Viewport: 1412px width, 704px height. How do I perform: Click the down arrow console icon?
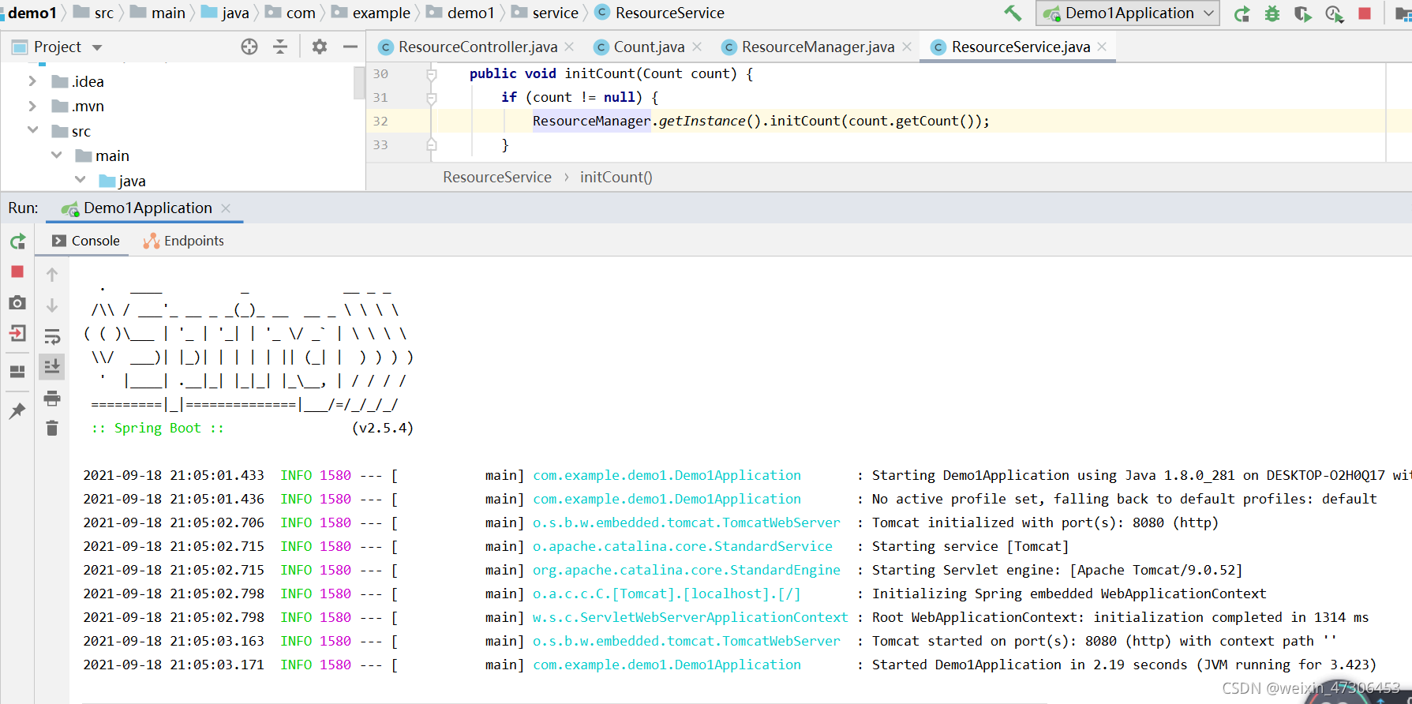tap(52, 305)
